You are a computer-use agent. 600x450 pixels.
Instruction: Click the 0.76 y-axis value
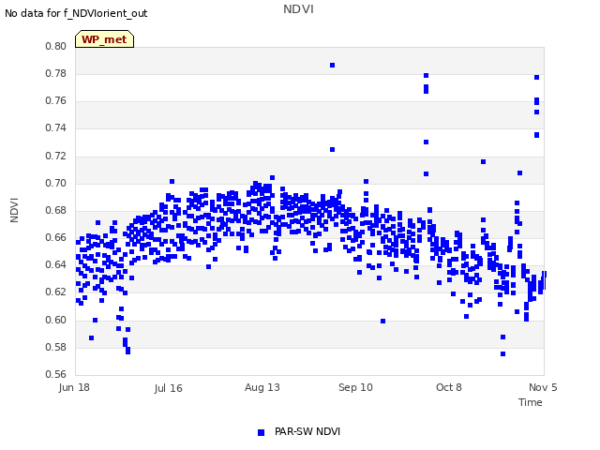56,101
